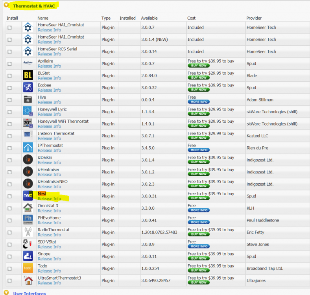
Task: Click the Aprilaire plug-in icon
Action: (x=28, y=63)
